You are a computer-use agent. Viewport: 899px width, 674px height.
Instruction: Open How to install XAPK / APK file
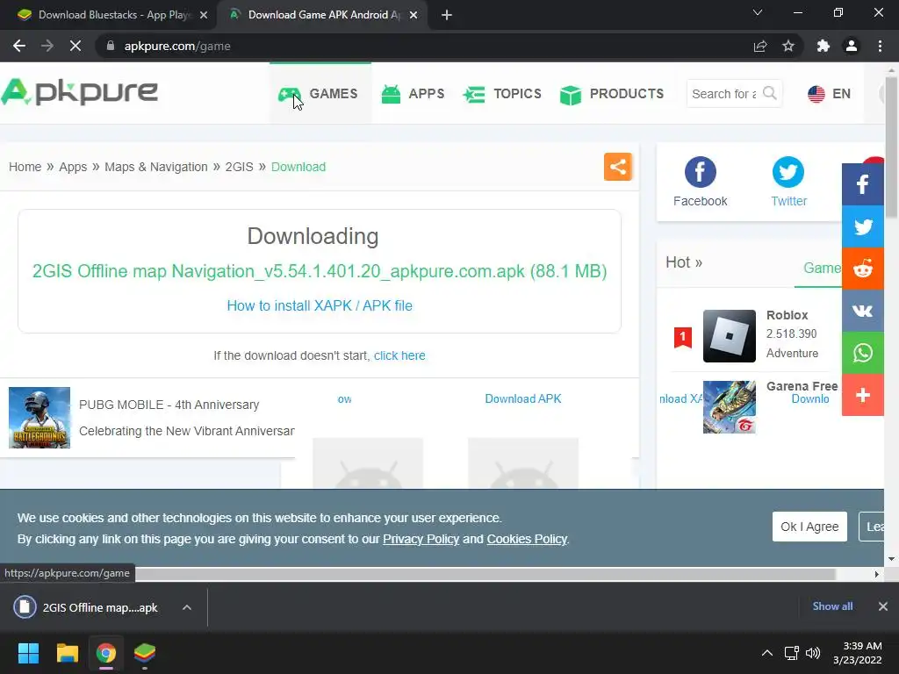320,305
